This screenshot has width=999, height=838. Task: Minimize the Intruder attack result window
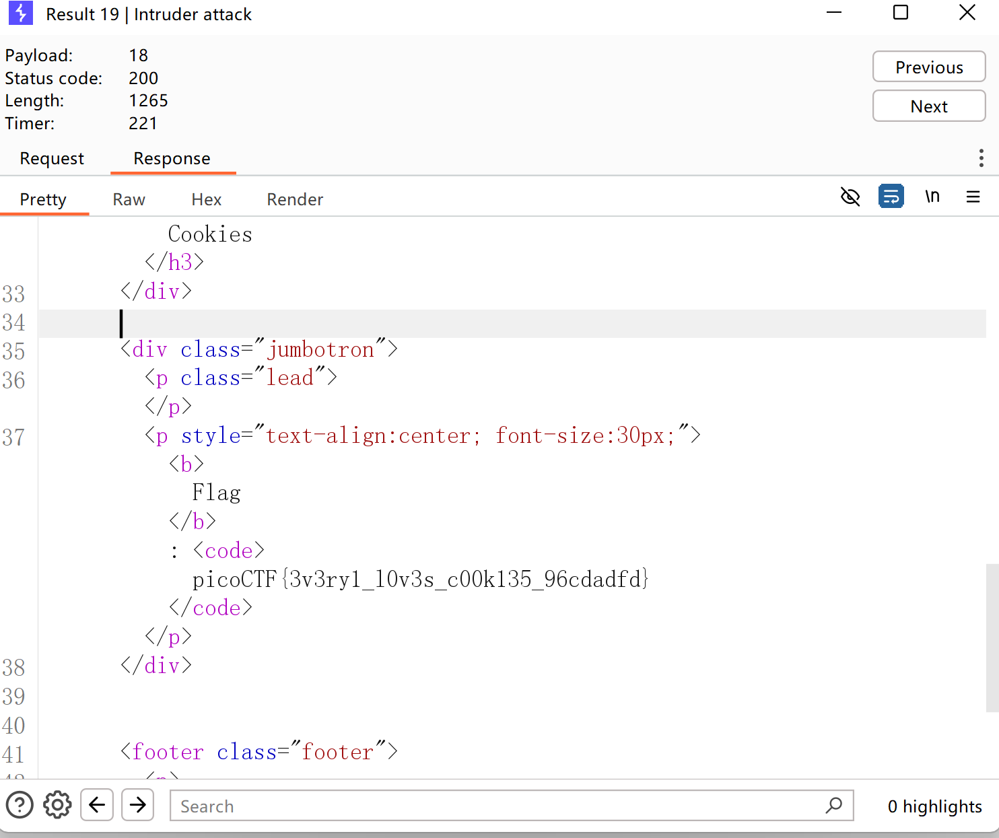[x=834, y=12]
